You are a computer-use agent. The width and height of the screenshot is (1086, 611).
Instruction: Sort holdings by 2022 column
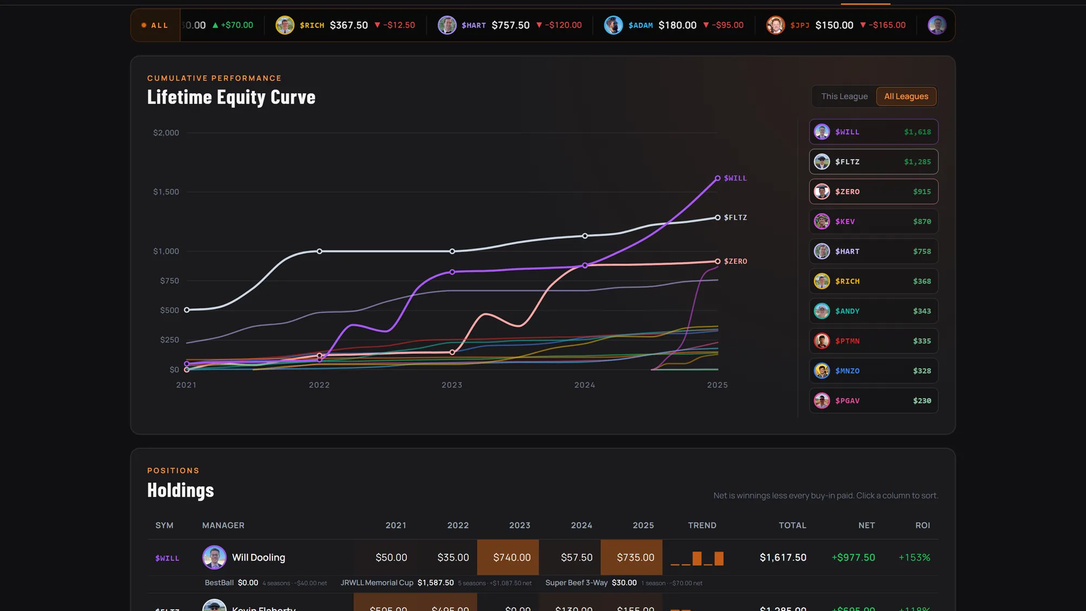(x=458, y=525)
